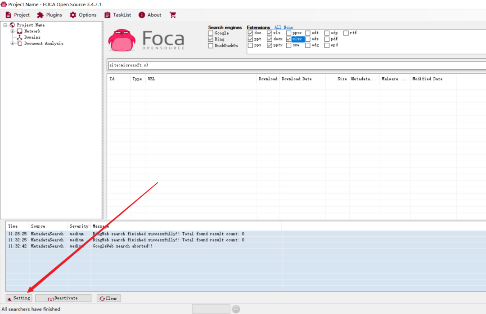Enable the Google search engine checkbox

211,33
